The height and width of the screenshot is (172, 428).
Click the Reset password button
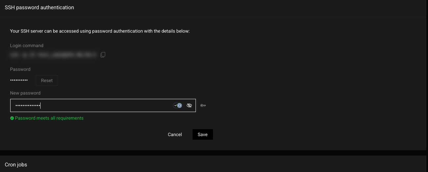pos(47,80)
